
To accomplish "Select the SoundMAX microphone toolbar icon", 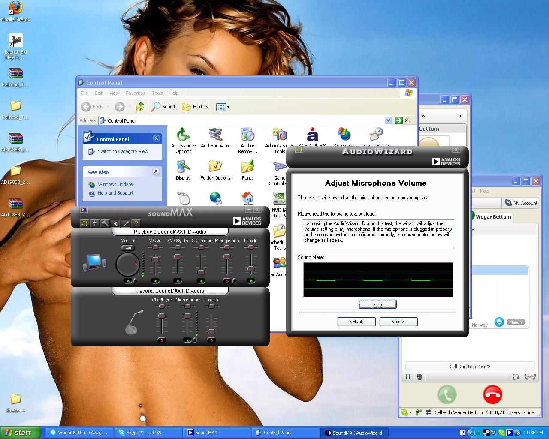I will 126,223.
